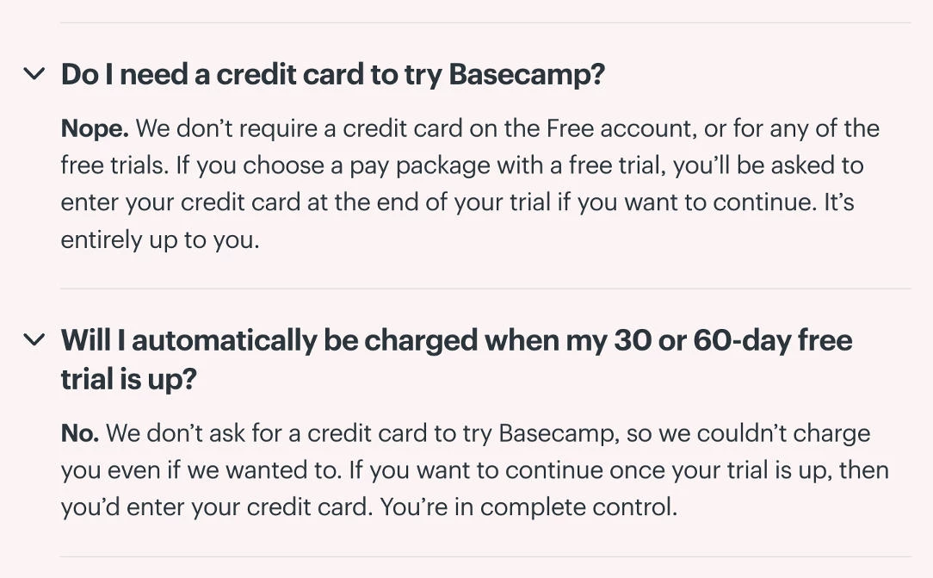933x578 pixels.
Task: Click the "trial is up?" heading line
Action: [x=128, y=379]
